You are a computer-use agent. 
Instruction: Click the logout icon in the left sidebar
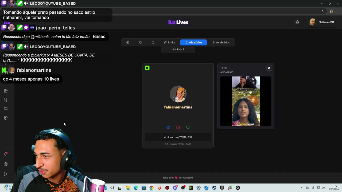pos(6,174)
